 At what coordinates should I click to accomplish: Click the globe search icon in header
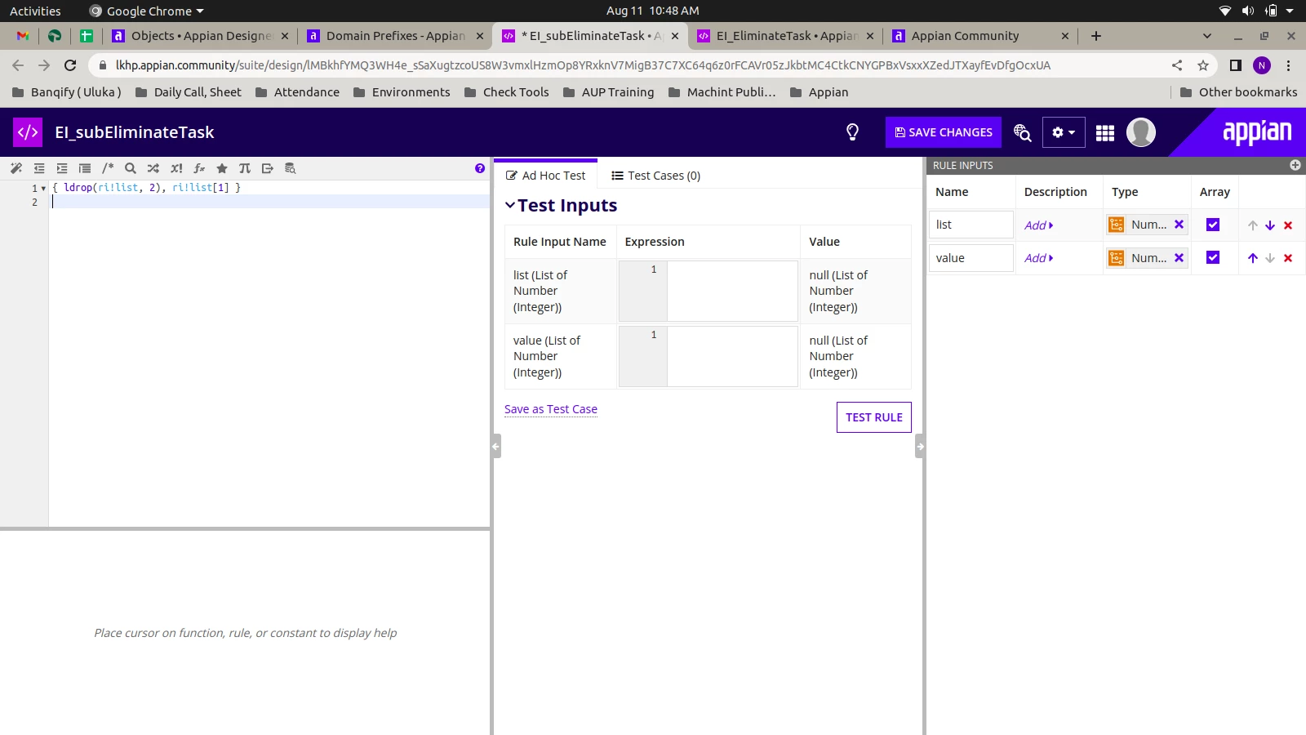point(1022,132)
